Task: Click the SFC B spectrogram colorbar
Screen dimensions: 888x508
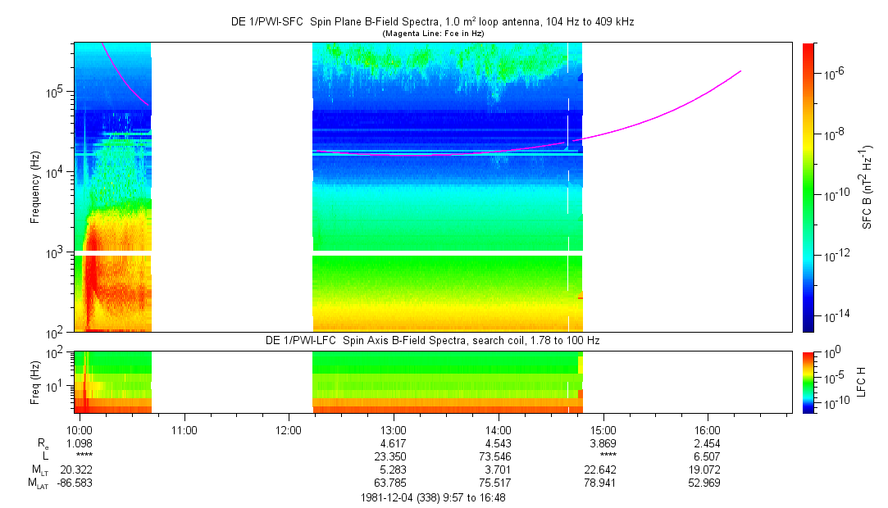Action: (809, 187)
